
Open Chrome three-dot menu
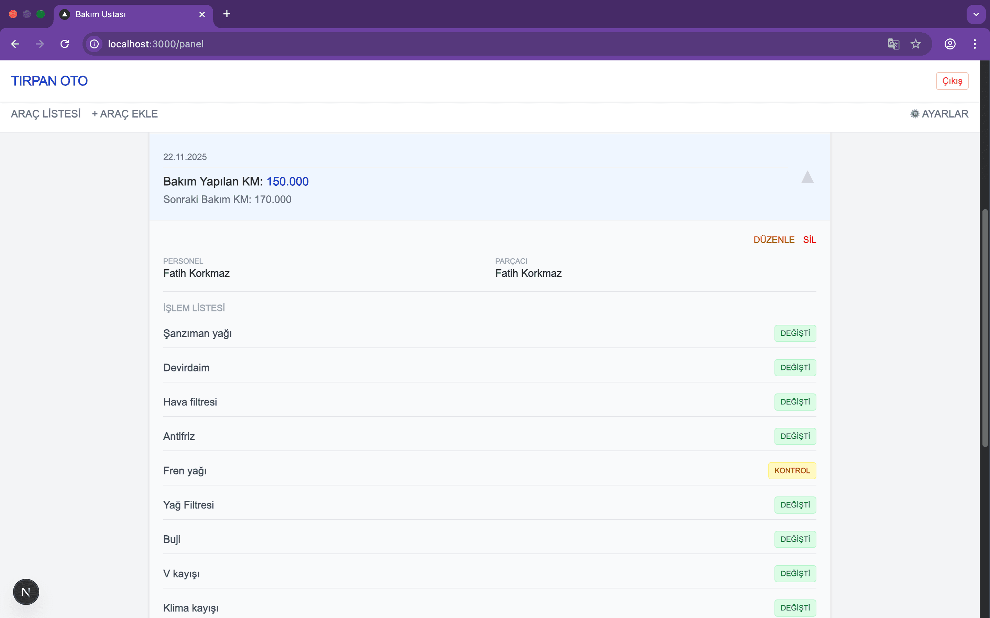click(975, 44)
